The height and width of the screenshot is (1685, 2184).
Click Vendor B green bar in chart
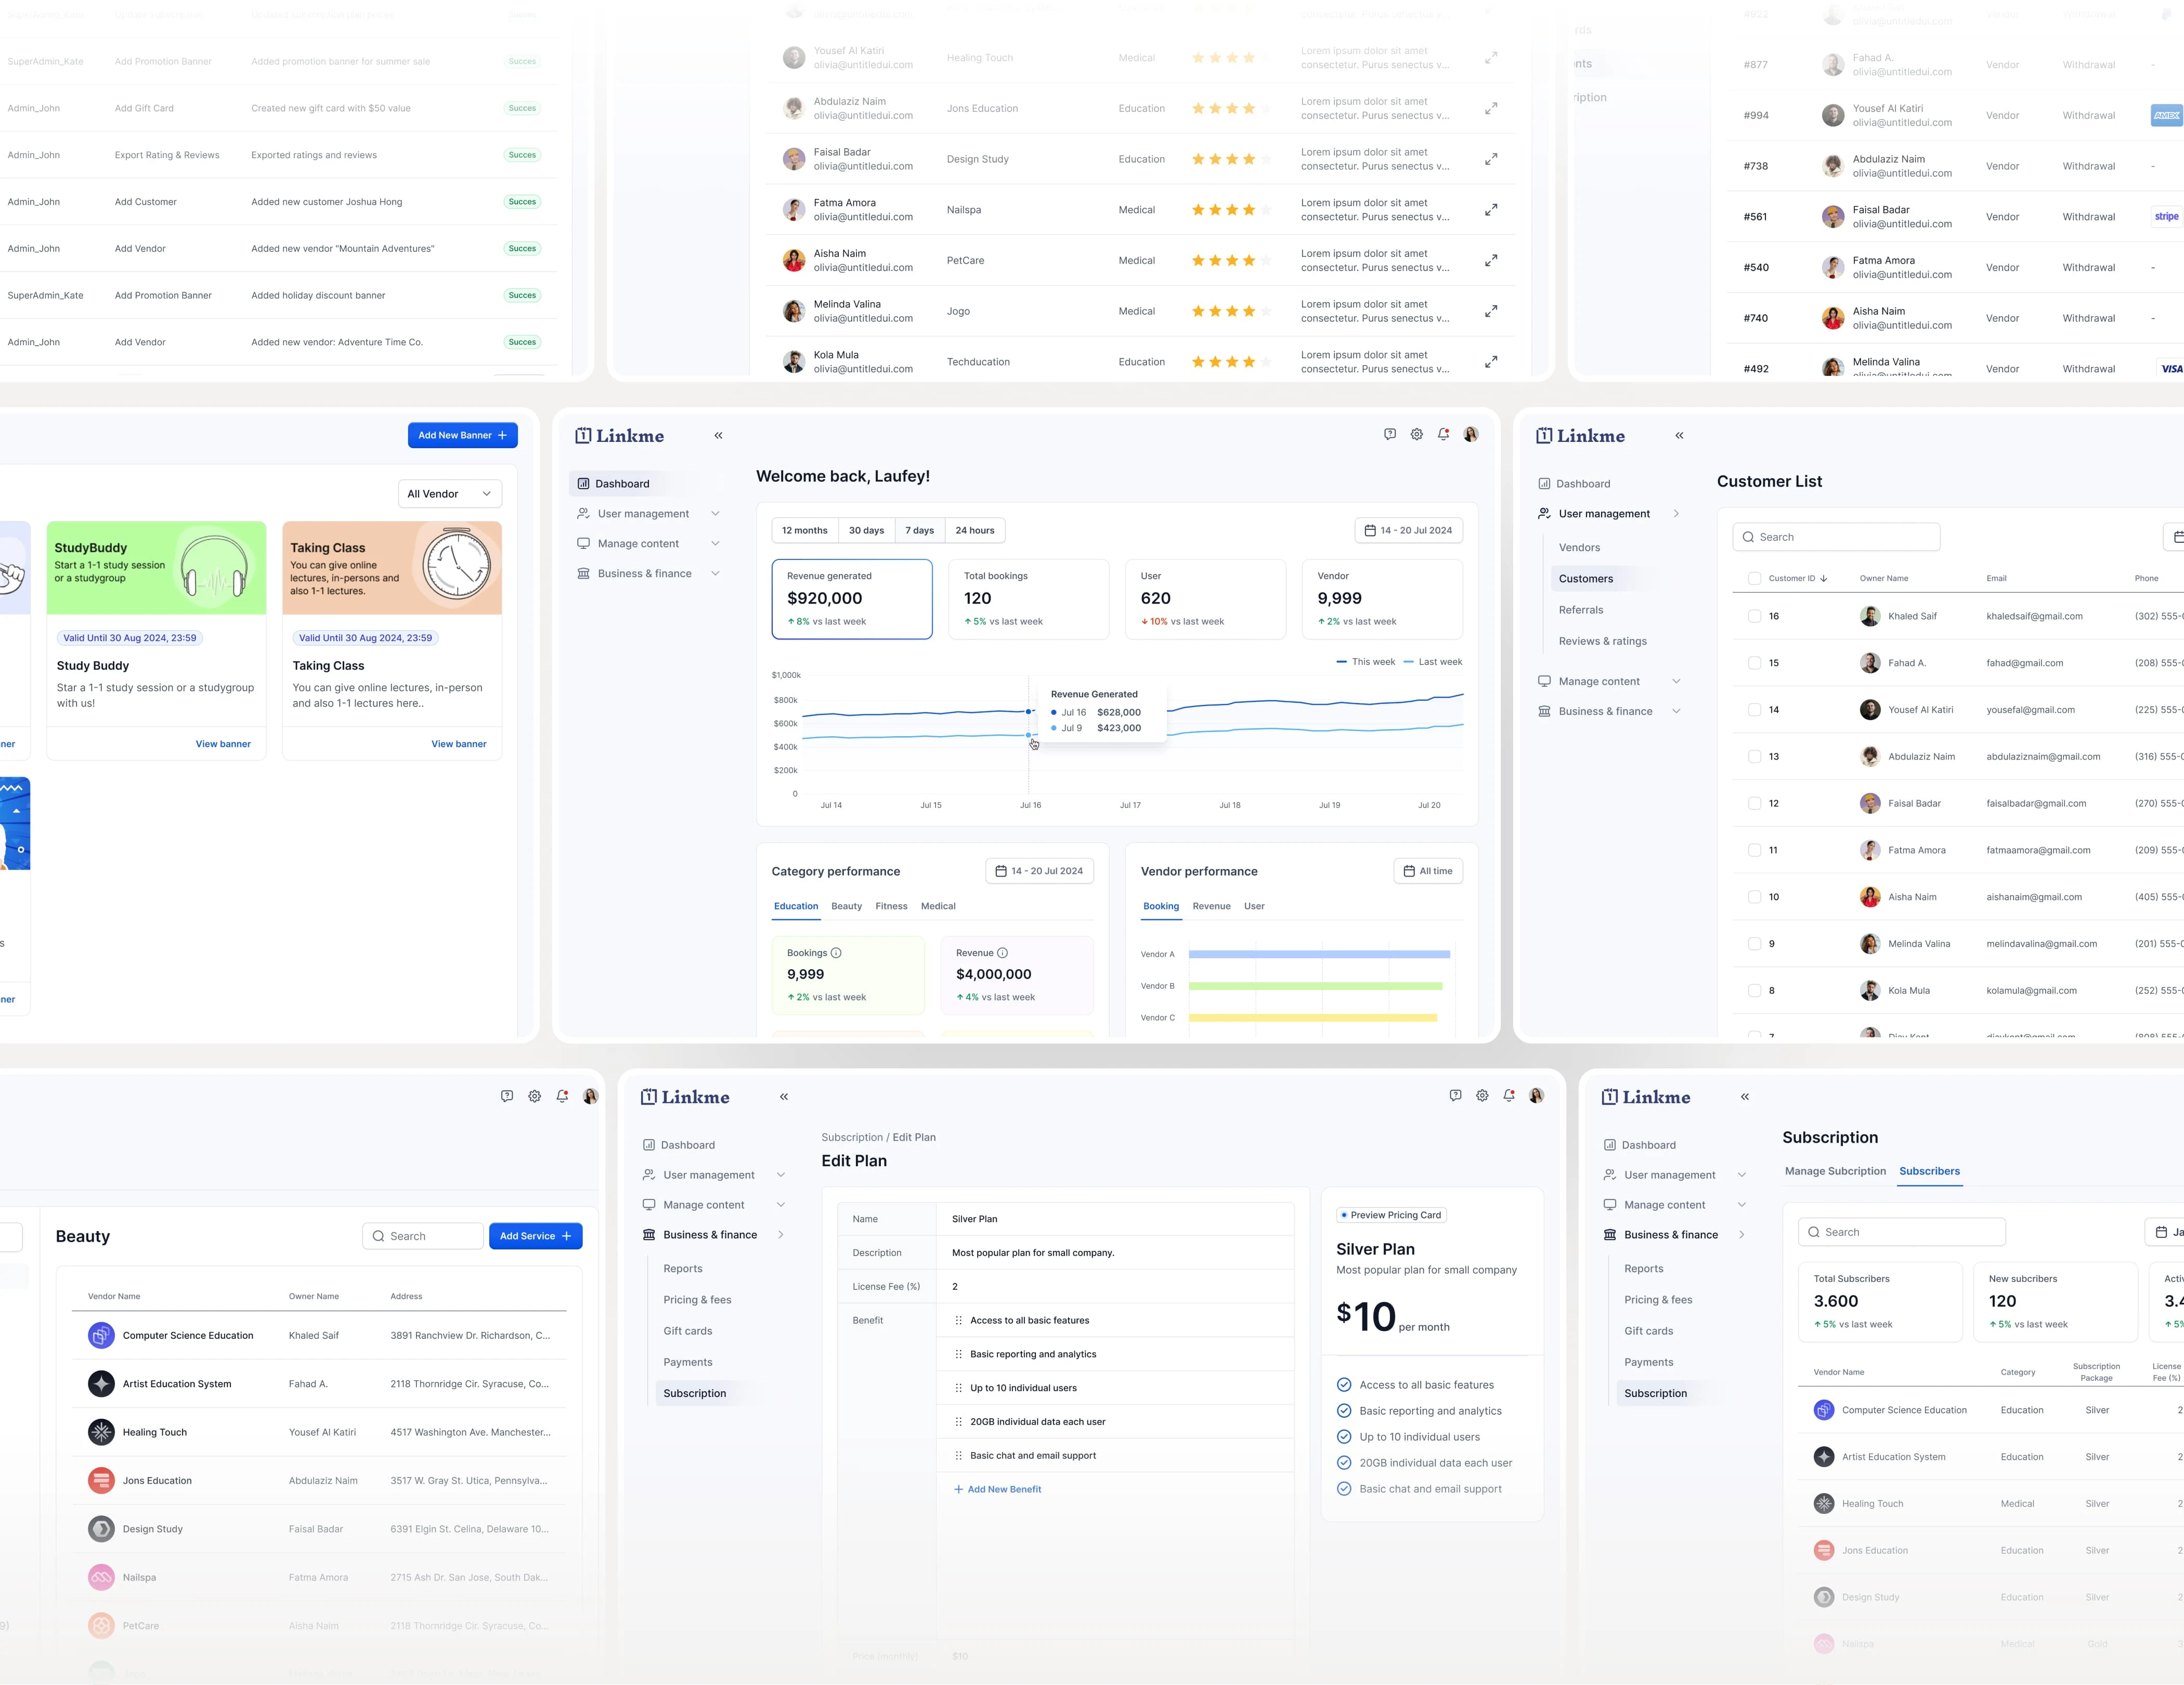click(x=1315, y=986)
